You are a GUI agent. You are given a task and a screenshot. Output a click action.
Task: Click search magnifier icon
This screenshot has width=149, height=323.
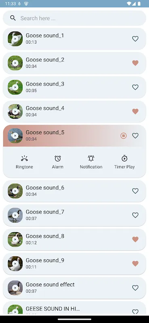[x=13, y=18]
